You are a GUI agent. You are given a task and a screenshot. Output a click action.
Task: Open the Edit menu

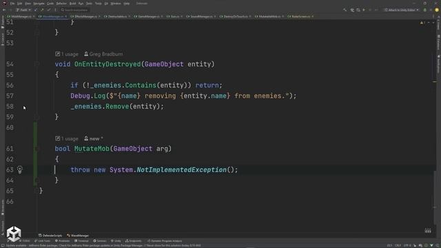[x=20, y=3]
